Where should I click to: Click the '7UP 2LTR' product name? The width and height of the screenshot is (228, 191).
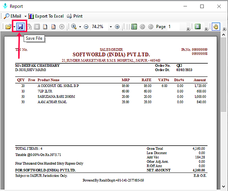coord(45,91)
